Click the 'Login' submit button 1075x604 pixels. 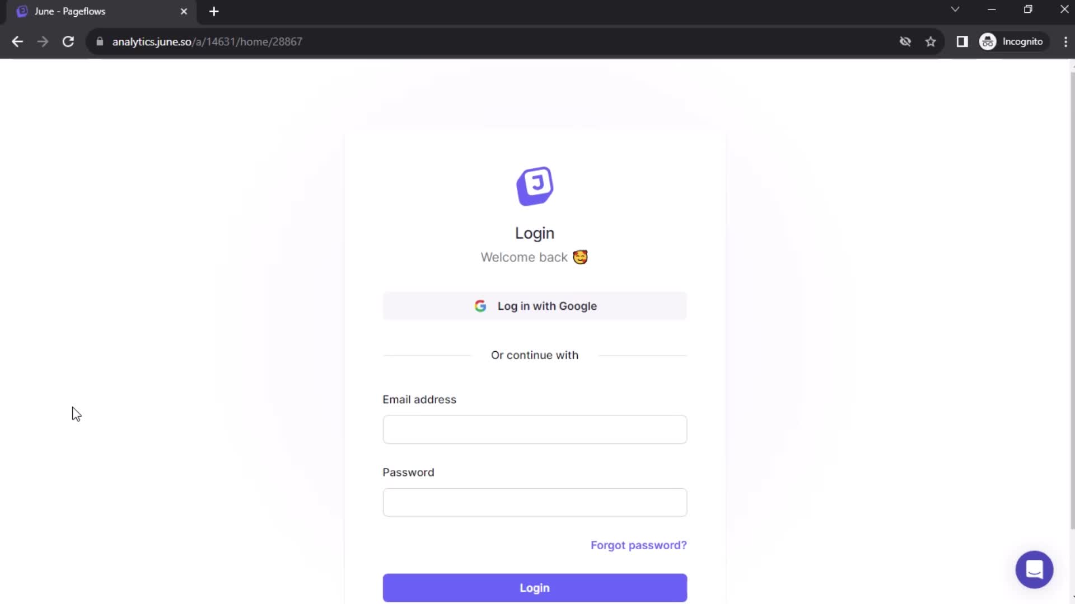coord(535,588)
